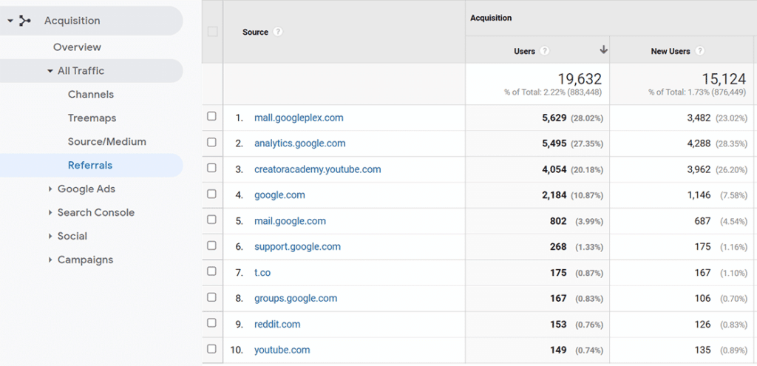Open the youtube.com source link
757x366 pixels.
282,350
